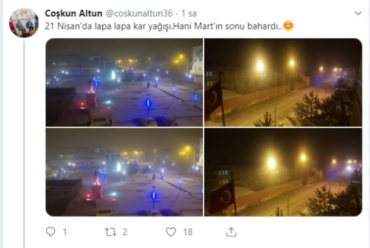The height and width of the screenshot is (248, 370).
Task: Like the tweet with the heart icon
Action: (x=171, y=232)
